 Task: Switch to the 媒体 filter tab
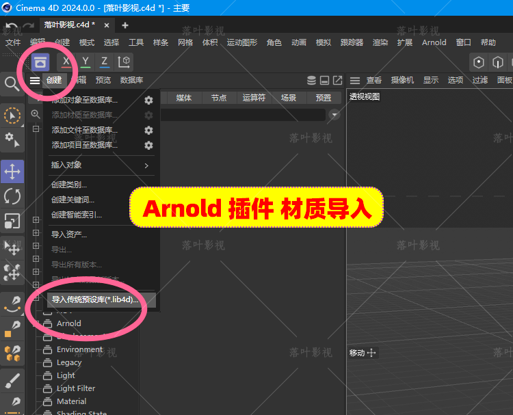pos(184,98)
